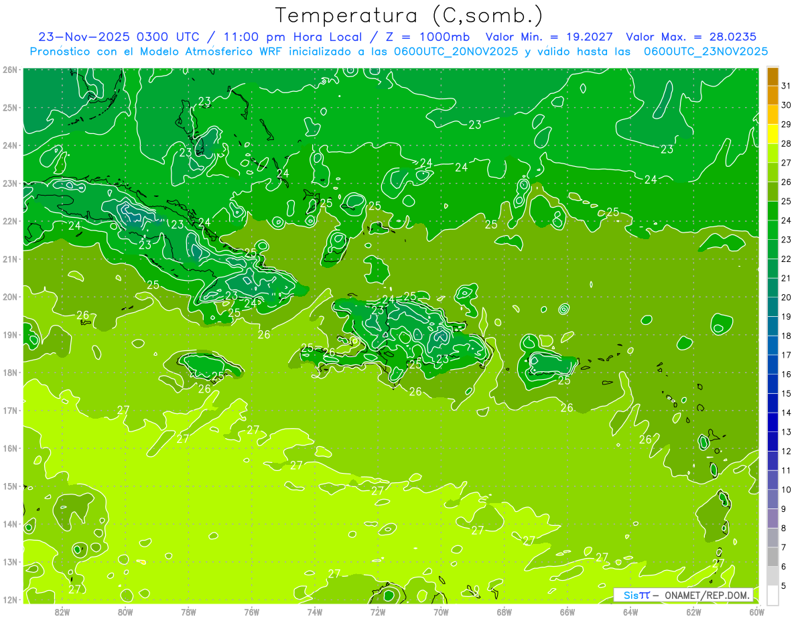This screenshot has height=621, width=804.
Task: Select the white bottom swatch below 5
Action: click(x=773, y=595)
